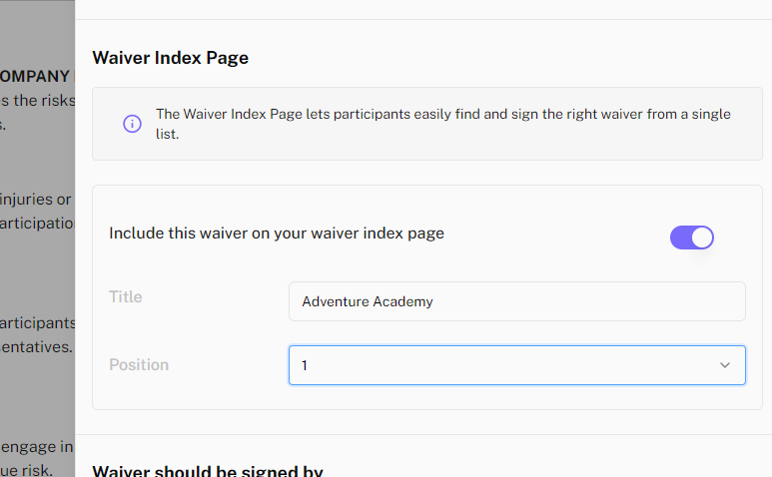The height and width of the screenshot is (477, 772).
Task: Click the Title field containing Adventure Academy
Action: 516,301
